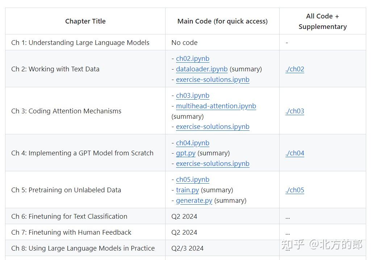
Task: Open the ch04.ipynb notebook link
Action: 192,143
